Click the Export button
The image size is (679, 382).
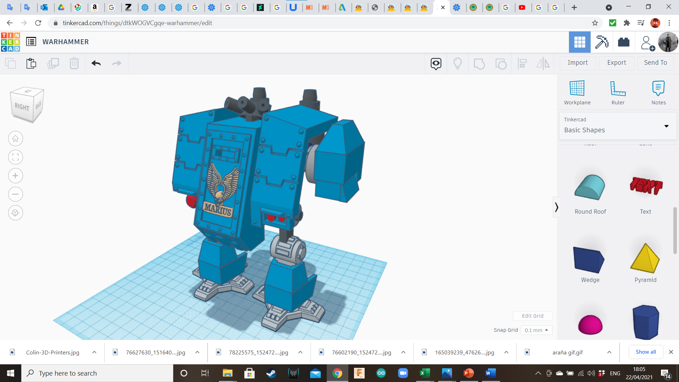tap(616, 63)
